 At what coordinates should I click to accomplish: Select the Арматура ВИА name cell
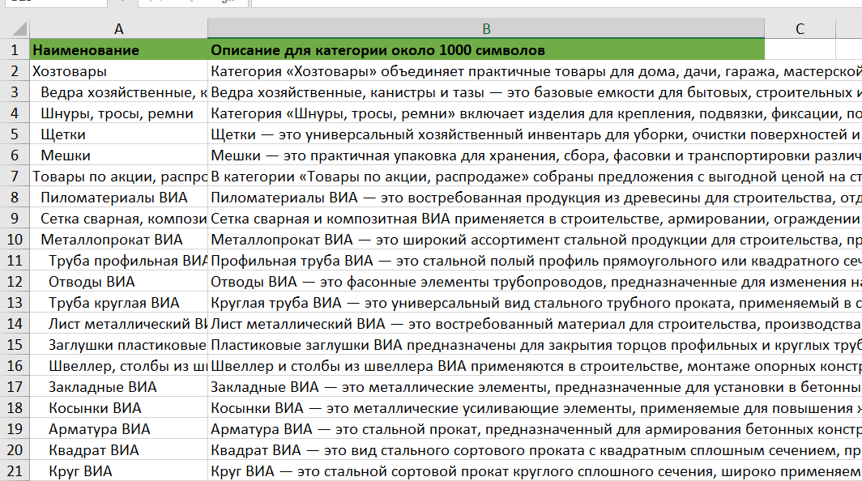(x=119, y=429)
